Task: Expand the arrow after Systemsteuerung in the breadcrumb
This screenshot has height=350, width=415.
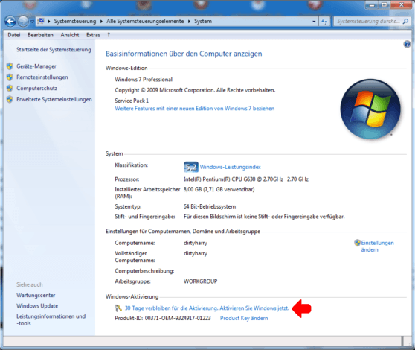Action: click(x=101, y=21)
